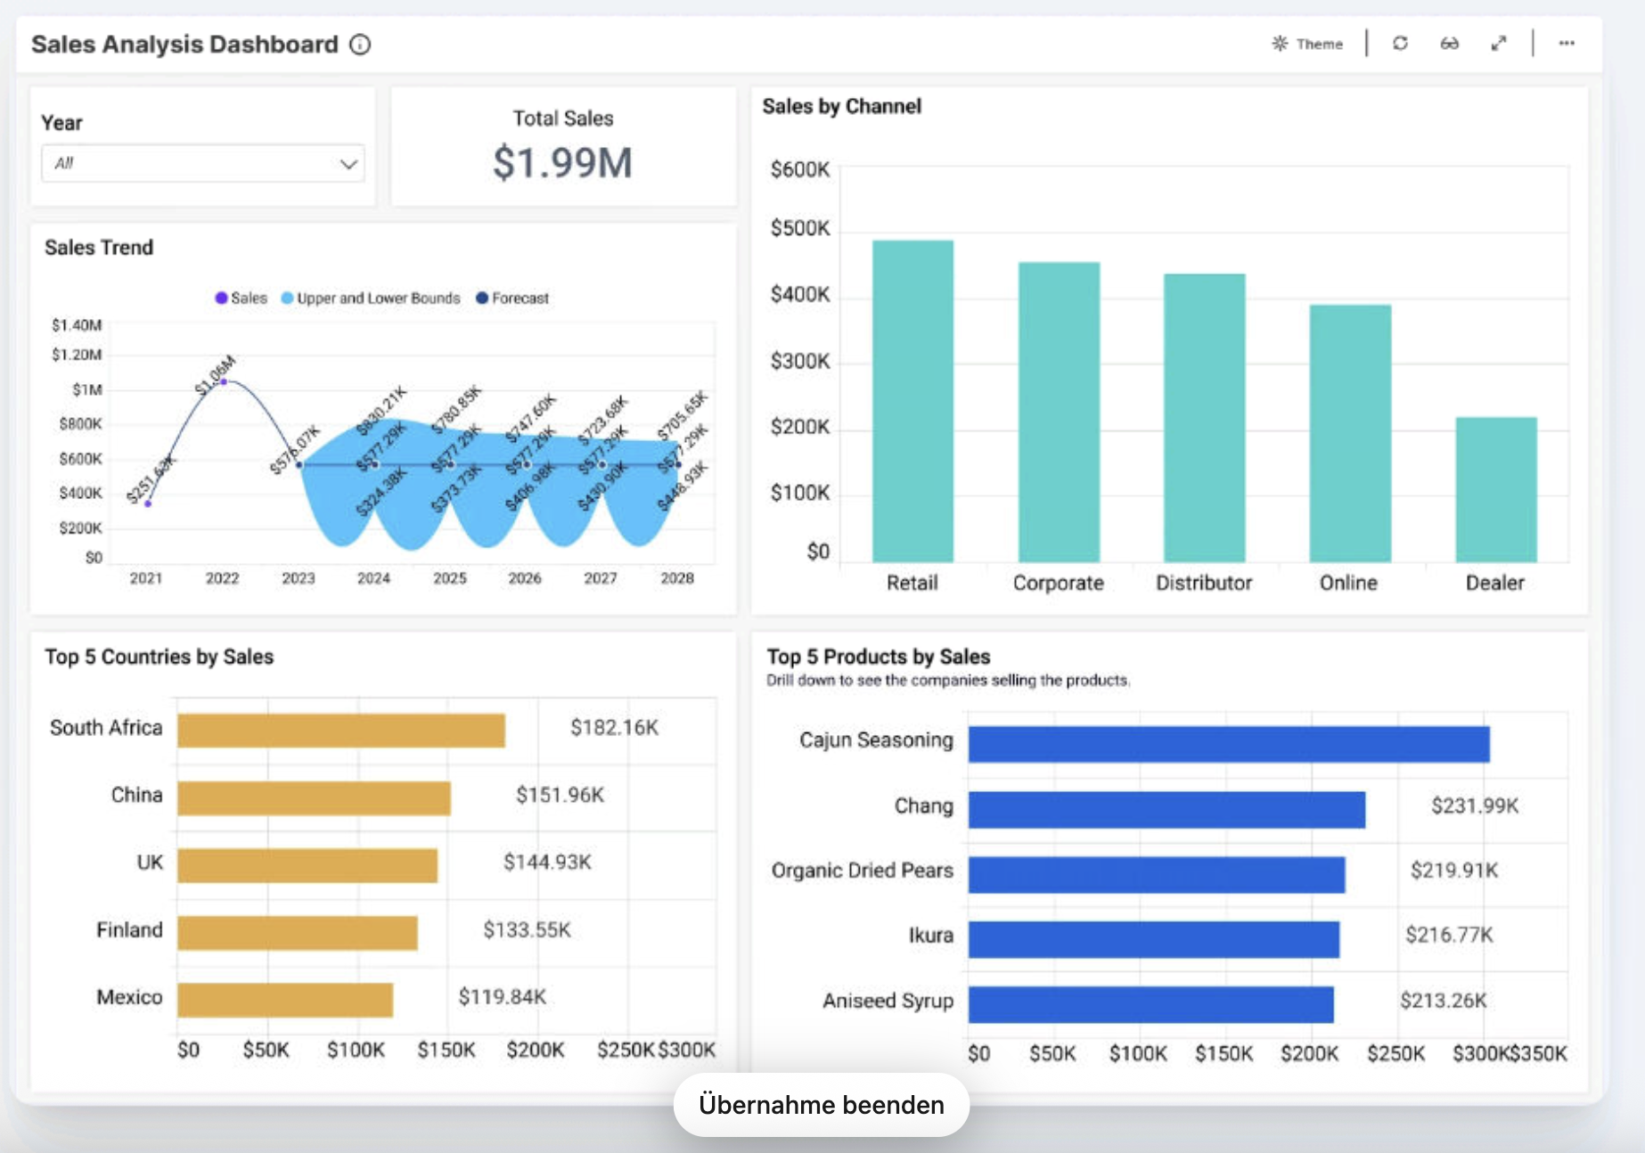Select the Finland sales bar
Image resolution: width=1645 pixels, height=1153 pixels.
(x=298, y=933)
